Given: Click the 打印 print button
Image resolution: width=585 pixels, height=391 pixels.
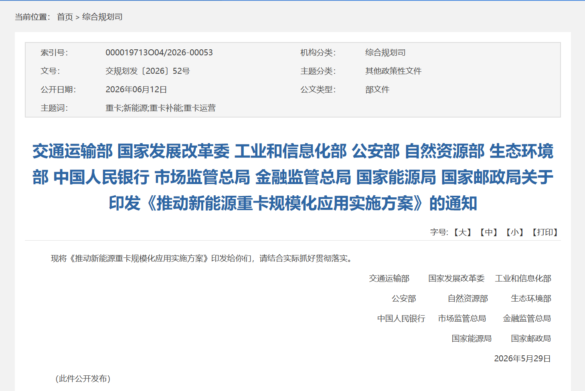Looking at the screenshot, I should [x=545, y=232].
